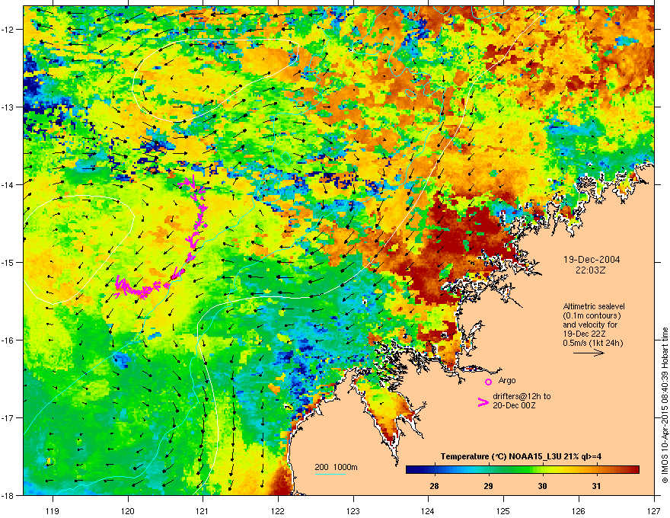Click the time label 22:03Z

tap(591, 270)
